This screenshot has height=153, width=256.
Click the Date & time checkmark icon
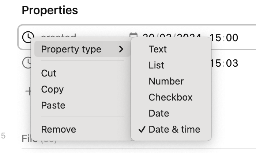pyautogui.click(x=142, y=129)
